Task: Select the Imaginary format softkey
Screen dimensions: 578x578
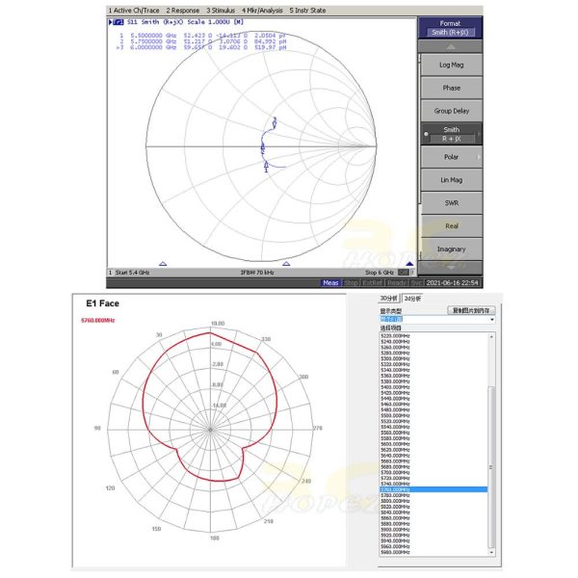Action: click(x=451, y=250)
